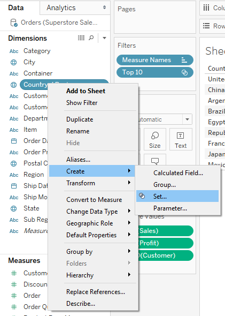Open the Analytics pane switch arrows

104,7
